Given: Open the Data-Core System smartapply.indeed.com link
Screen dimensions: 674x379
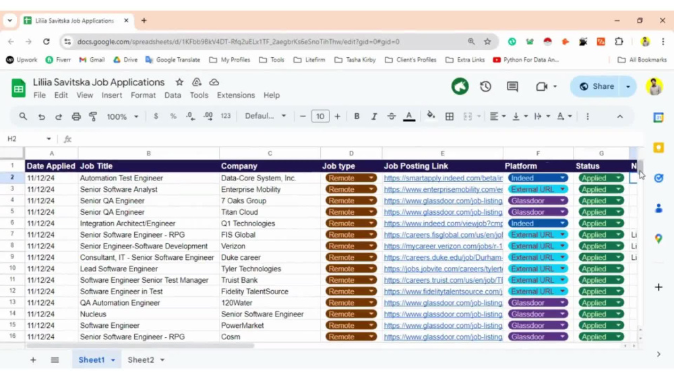Looking at the screenshot, I should pos(443,178).
